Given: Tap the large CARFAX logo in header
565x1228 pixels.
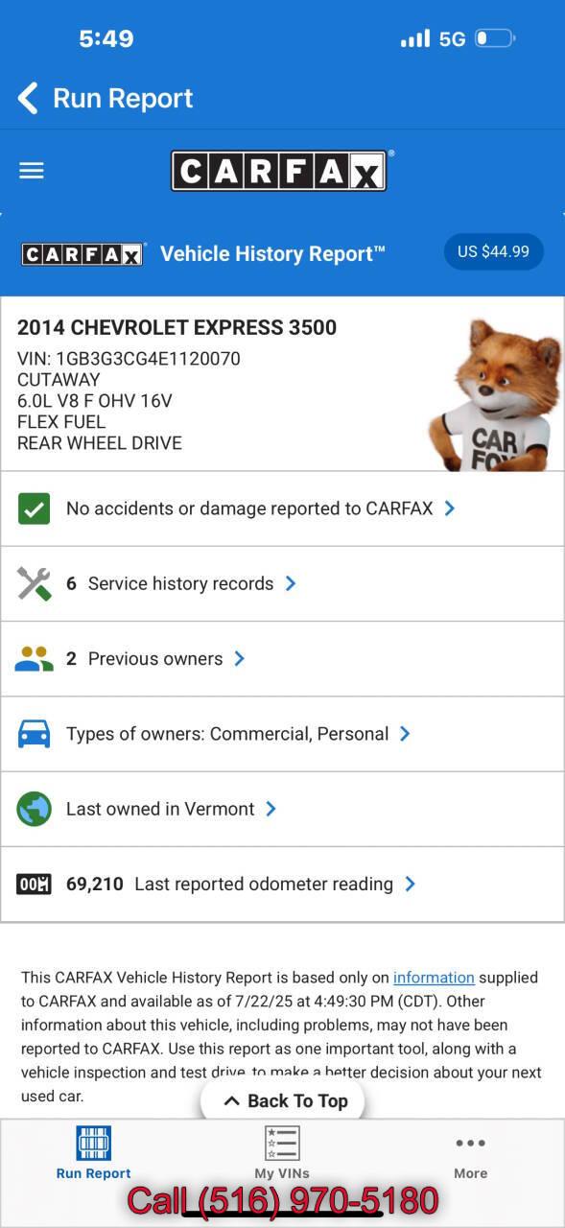Looking at the screenshot, I should coord(279,171).
